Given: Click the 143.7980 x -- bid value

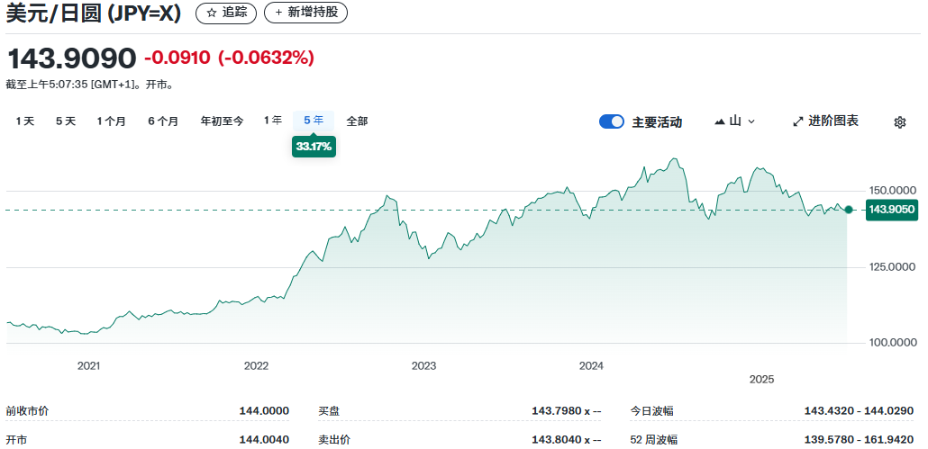Looking at the screenshot, I should pos(567,411).
